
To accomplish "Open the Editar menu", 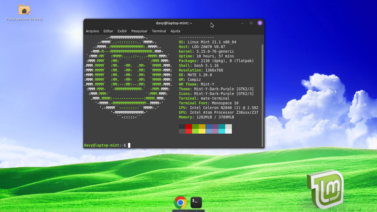I will 108,31.
